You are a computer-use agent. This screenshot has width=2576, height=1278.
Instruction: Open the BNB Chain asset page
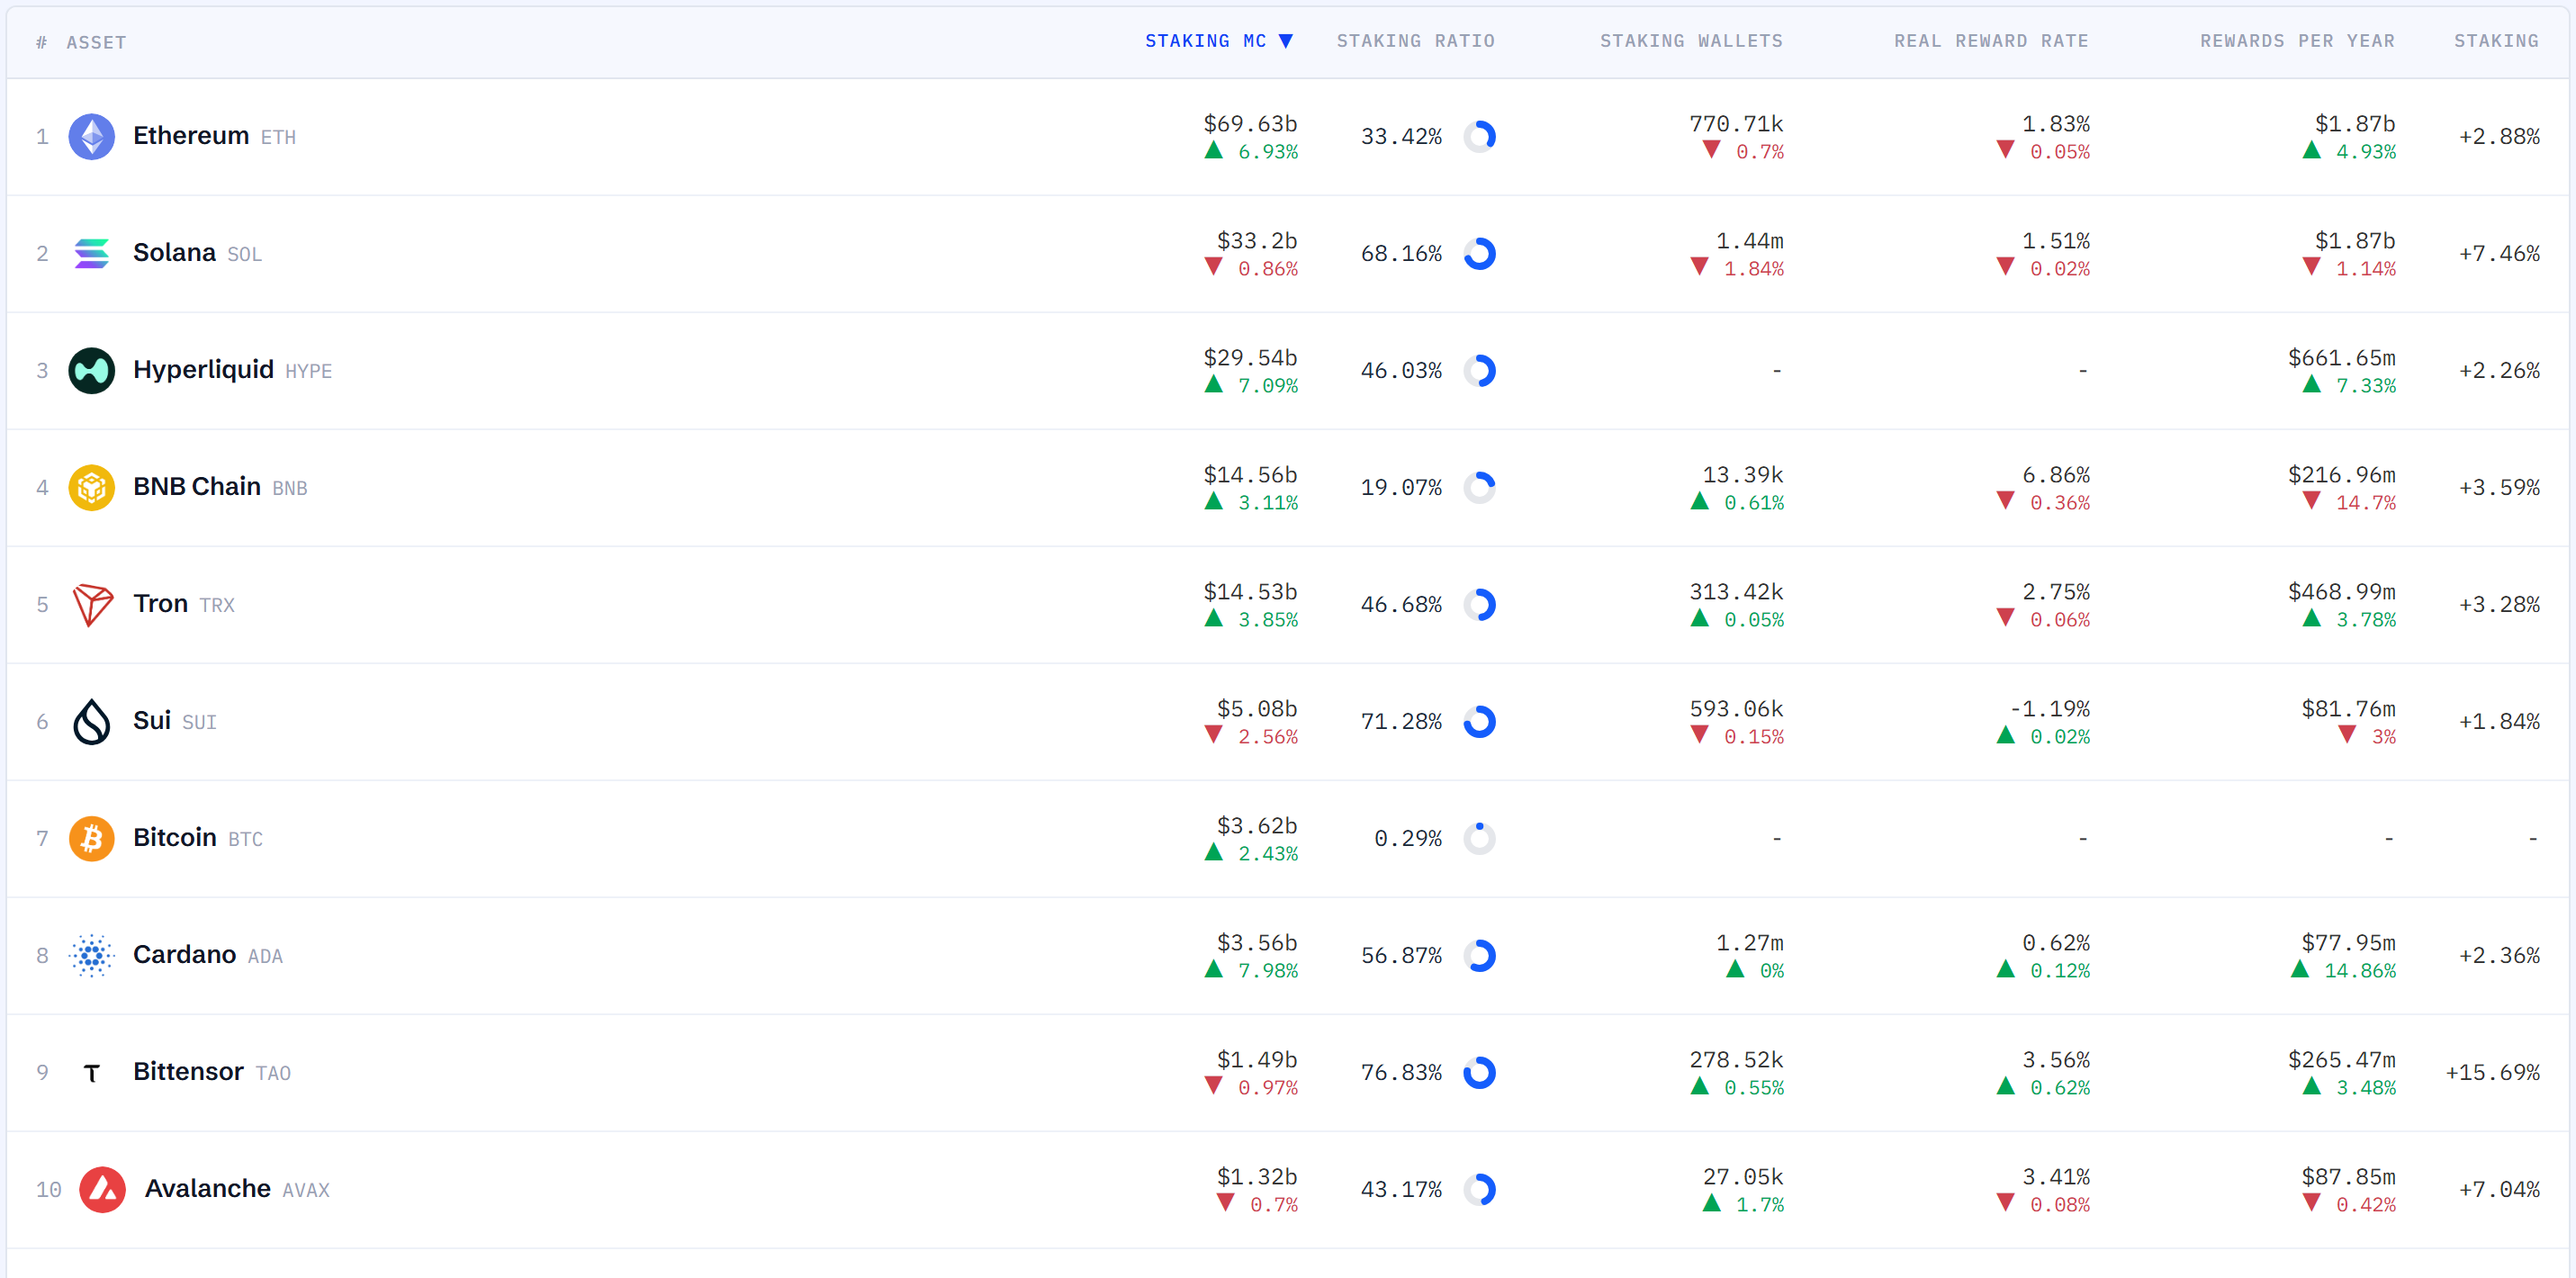pos(197,487)
